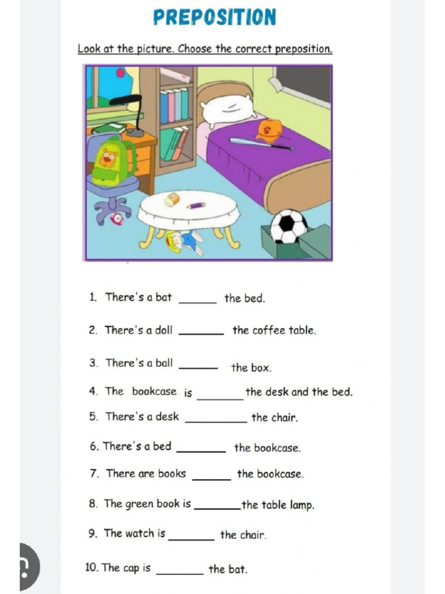Select the blank before "the coffee table"
The width and height of the screenshot is (445, 594).
pos(202,332)
